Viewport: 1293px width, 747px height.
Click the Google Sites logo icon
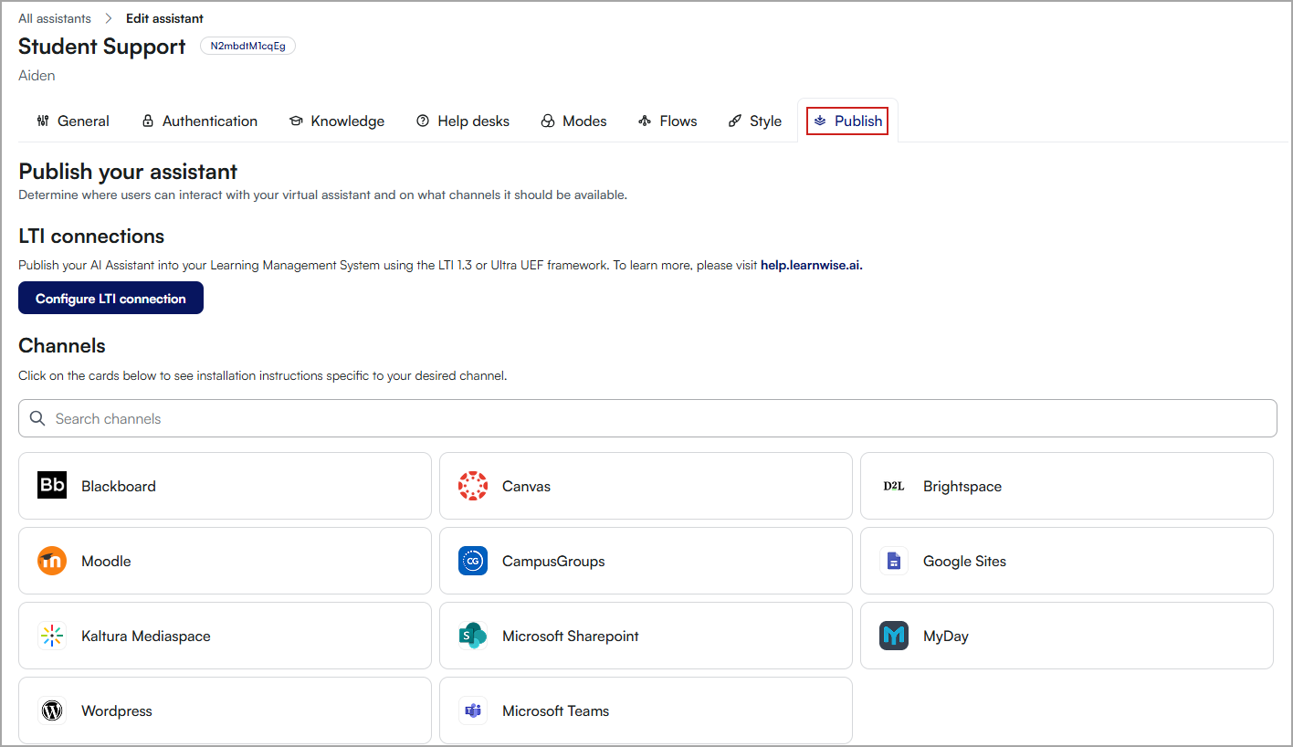pos(894,561)
